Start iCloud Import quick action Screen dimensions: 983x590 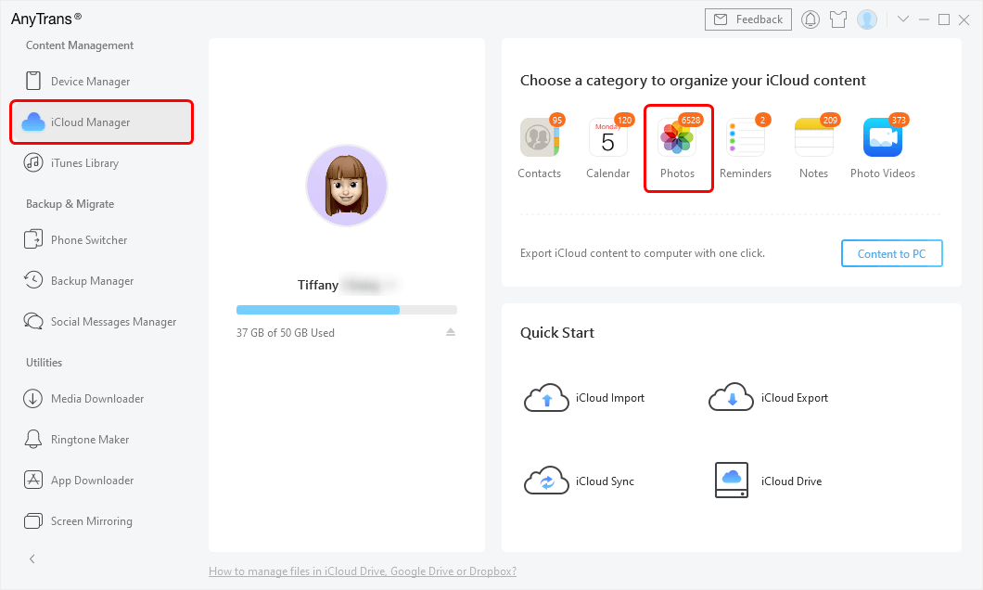[x=583, y=398]
